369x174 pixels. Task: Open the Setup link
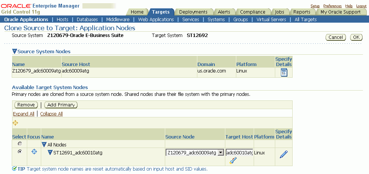(x=315, y=6)
